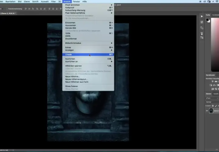Select the Korrekturen panel tab
Viewport: 219px width, 152px height.
pos(210,75)
